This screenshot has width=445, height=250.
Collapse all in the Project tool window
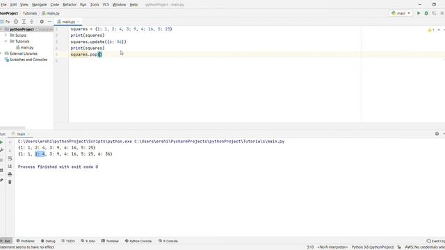point(32,22)
